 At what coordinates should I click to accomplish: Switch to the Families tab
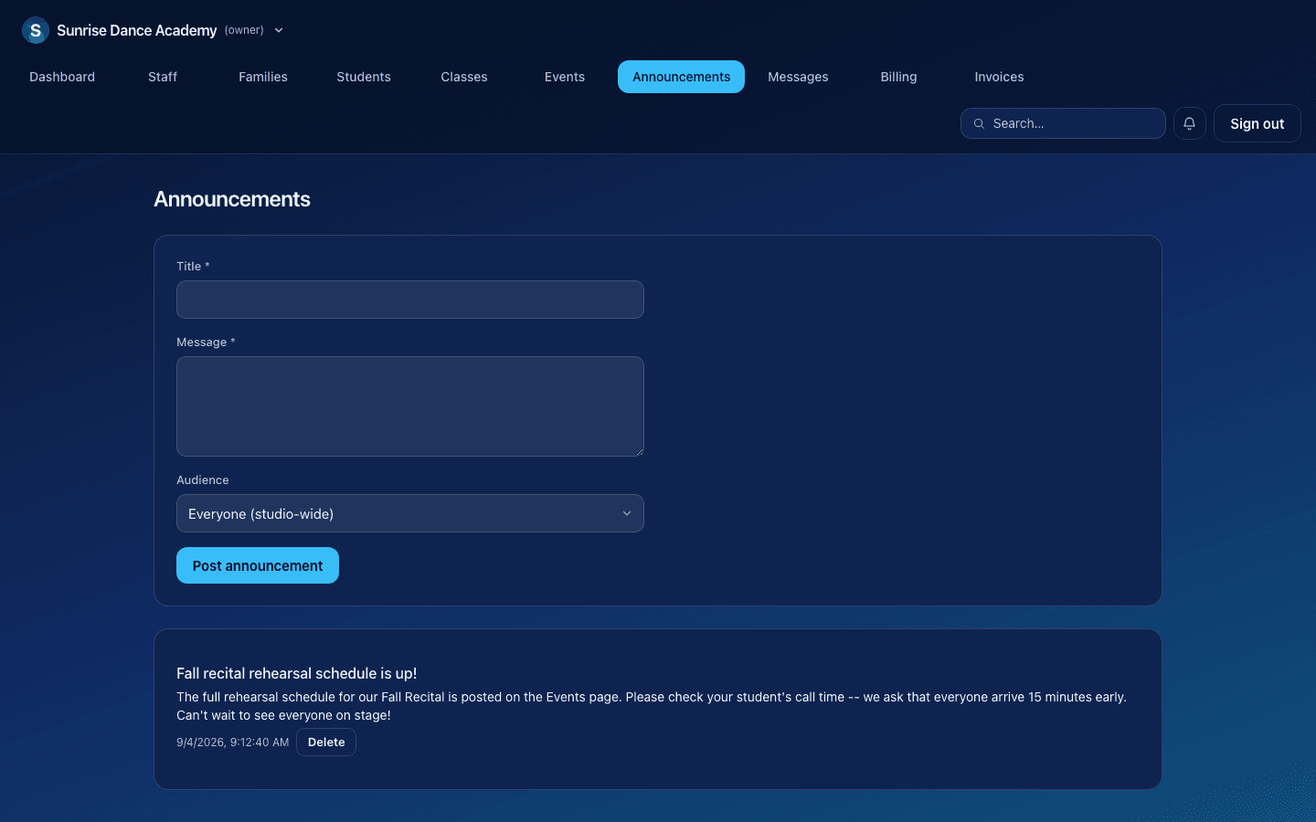tap(263, 77)
